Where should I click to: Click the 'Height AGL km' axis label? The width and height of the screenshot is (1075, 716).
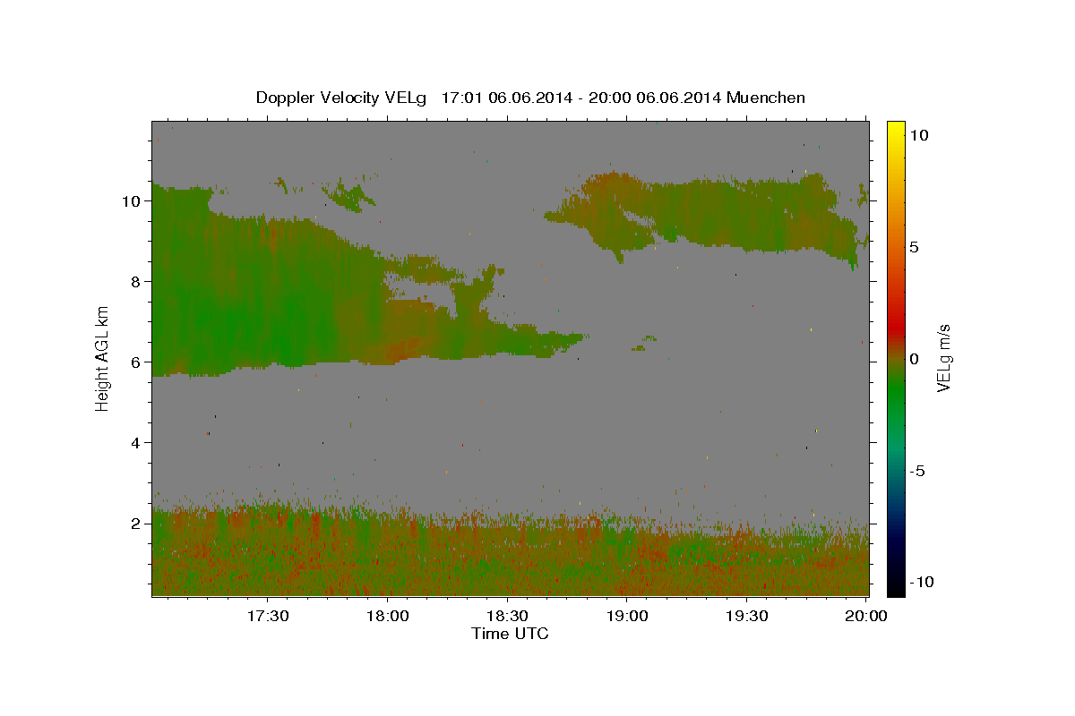(103, 357)
